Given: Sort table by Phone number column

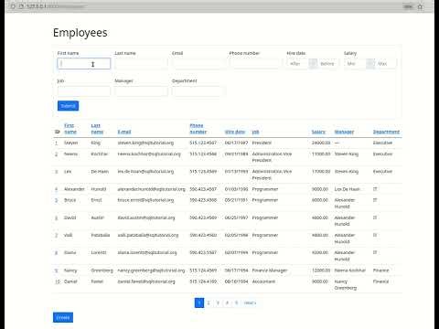Looking at the screenshot, I should [x=198, y=129].
